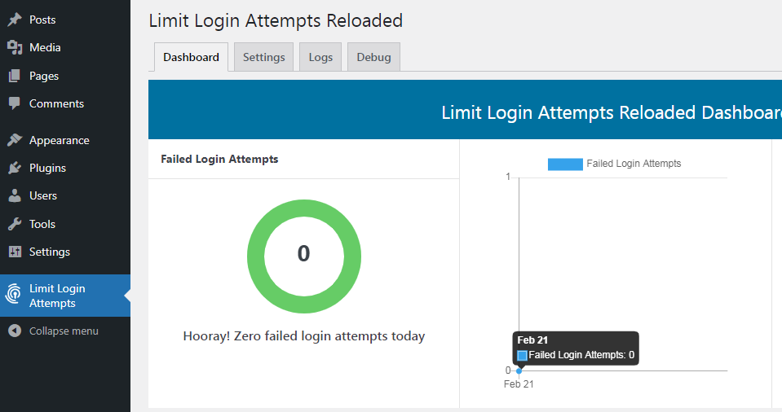The height and width of the screenshot is (412, 782).
Task: Switch to the Debug tab
Action: click(x=373, y=57)
